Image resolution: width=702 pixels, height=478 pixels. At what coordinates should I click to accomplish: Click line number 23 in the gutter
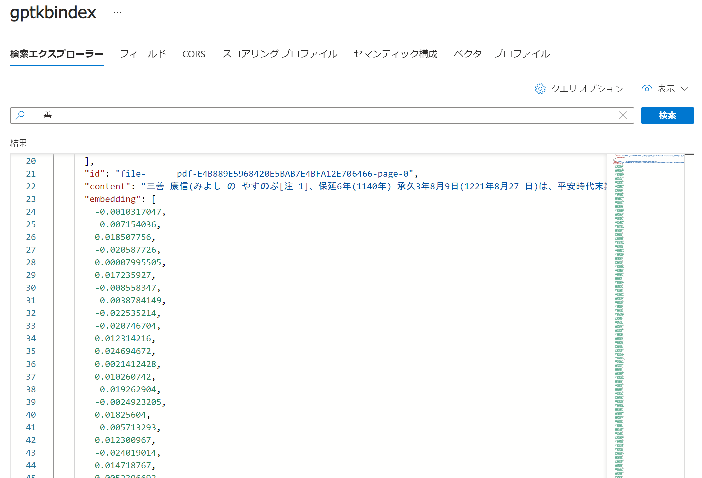31,199
